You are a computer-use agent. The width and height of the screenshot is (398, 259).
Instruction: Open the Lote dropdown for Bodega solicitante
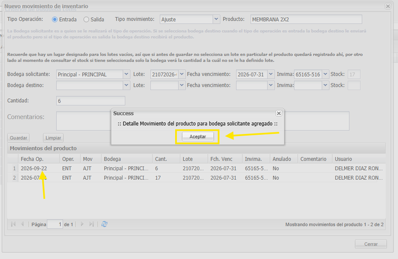(182, 74)
